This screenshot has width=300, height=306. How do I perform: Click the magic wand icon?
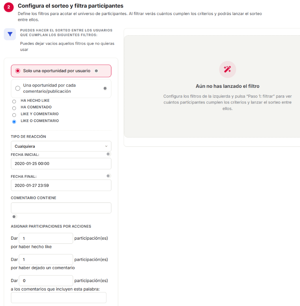click(x=228, y=69)
